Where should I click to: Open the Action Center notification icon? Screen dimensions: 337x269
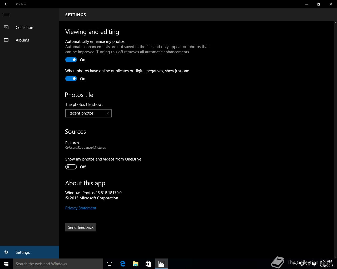coord(314,264)
